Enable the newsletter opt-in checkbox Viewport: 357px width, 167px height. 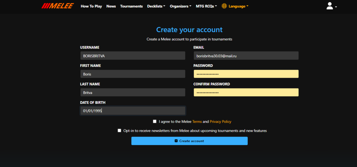(x=120, y=130)
